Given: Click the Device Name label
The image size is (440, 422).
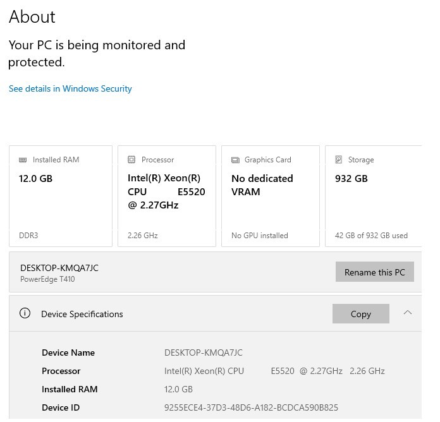Looking at the screenshot, I should click(68, 353).
